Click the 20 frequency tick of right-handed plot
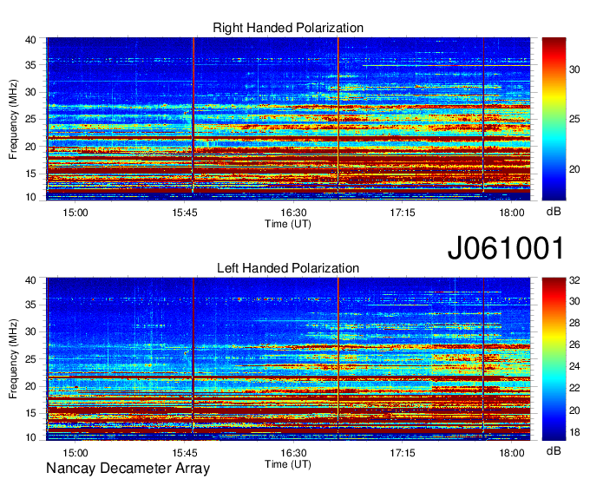590x479 pixels. coord(30,147)
